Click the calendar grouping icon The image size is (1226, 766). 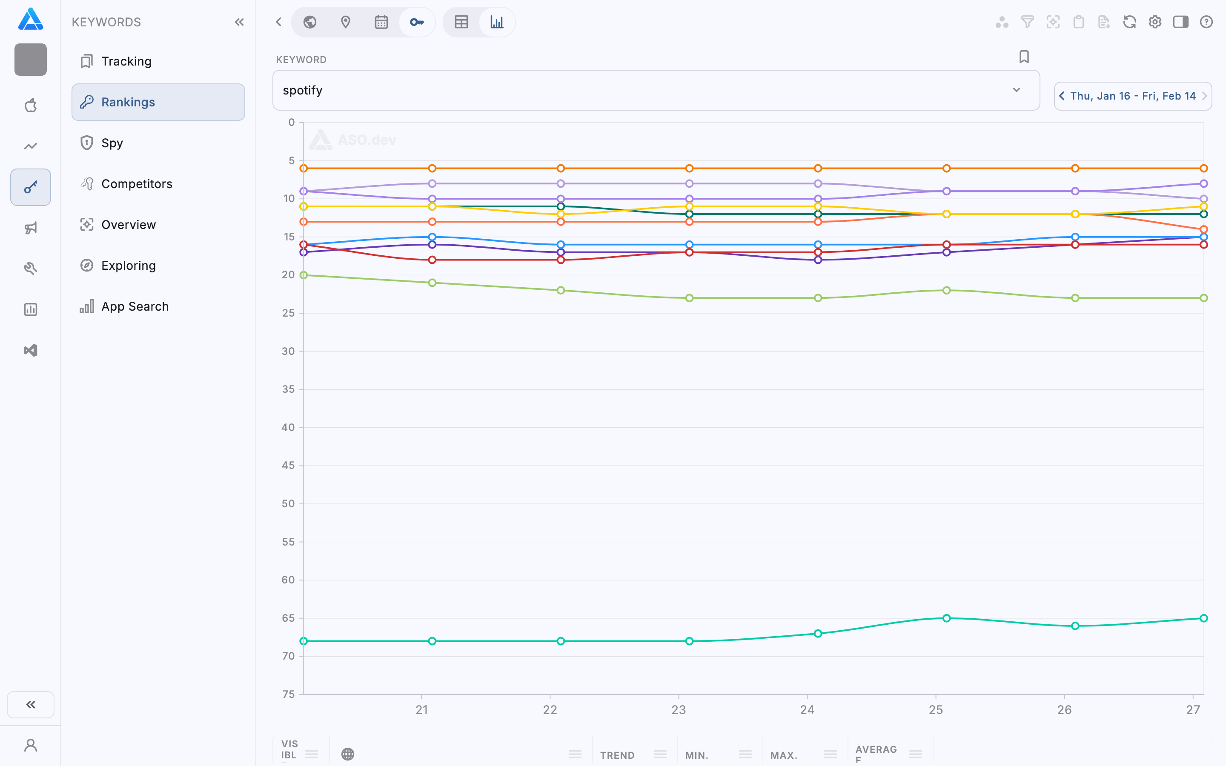(x=381, y=22)
